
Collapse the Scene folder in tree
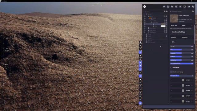click(x=145, y=34)
